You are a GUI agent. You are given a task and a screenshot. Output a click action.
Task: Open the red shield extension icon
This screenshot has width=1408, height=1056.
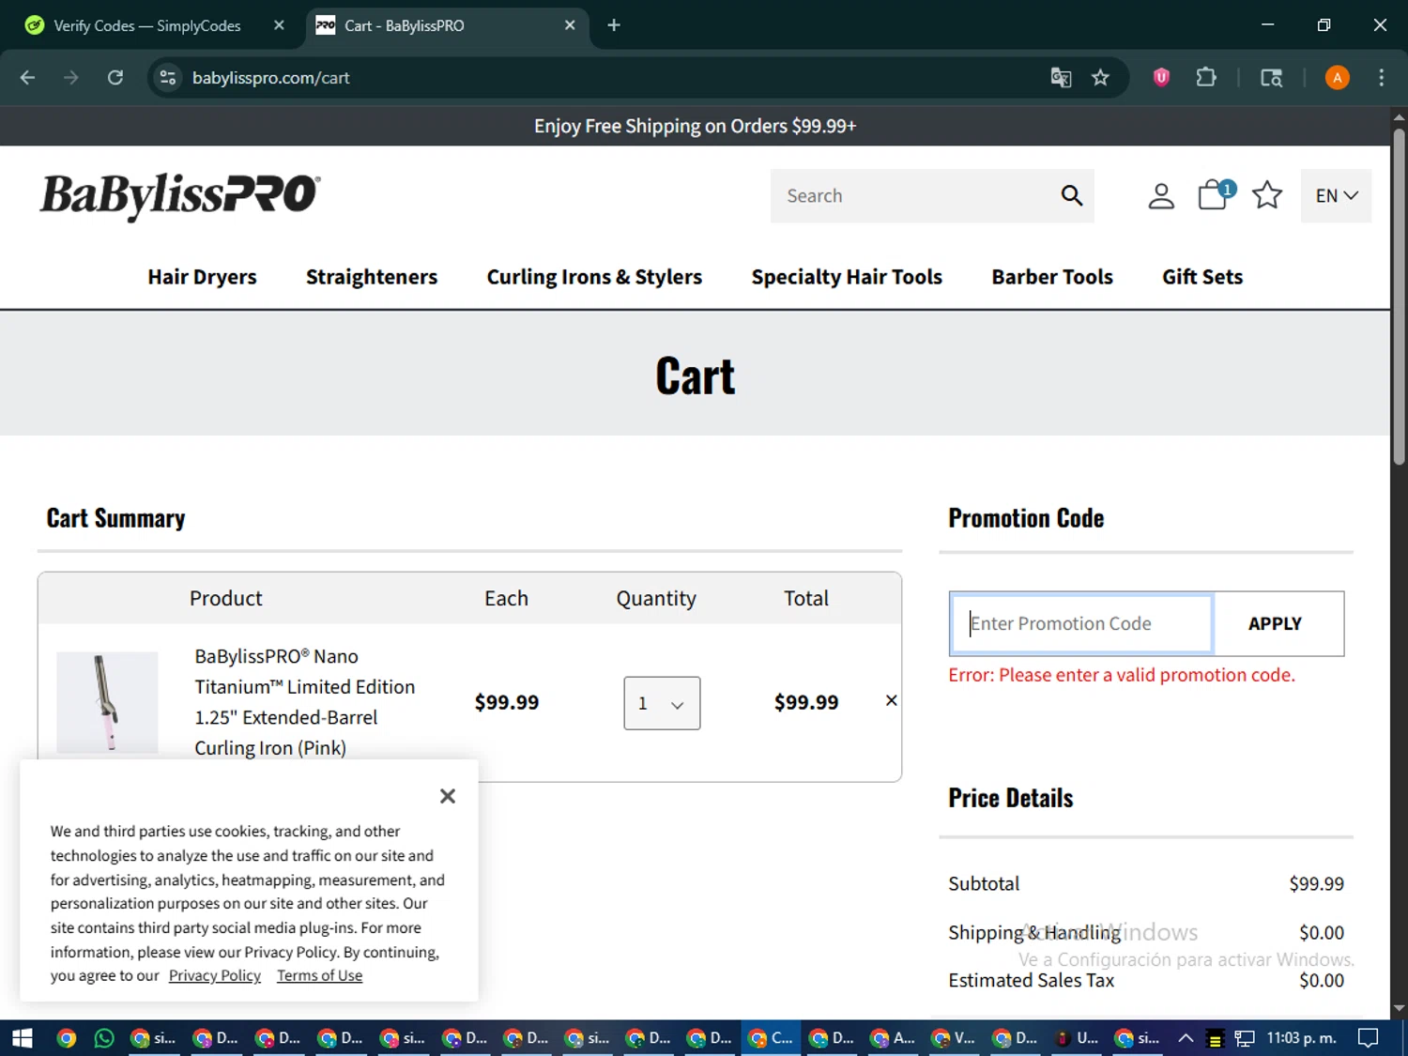coord(1161,78)
